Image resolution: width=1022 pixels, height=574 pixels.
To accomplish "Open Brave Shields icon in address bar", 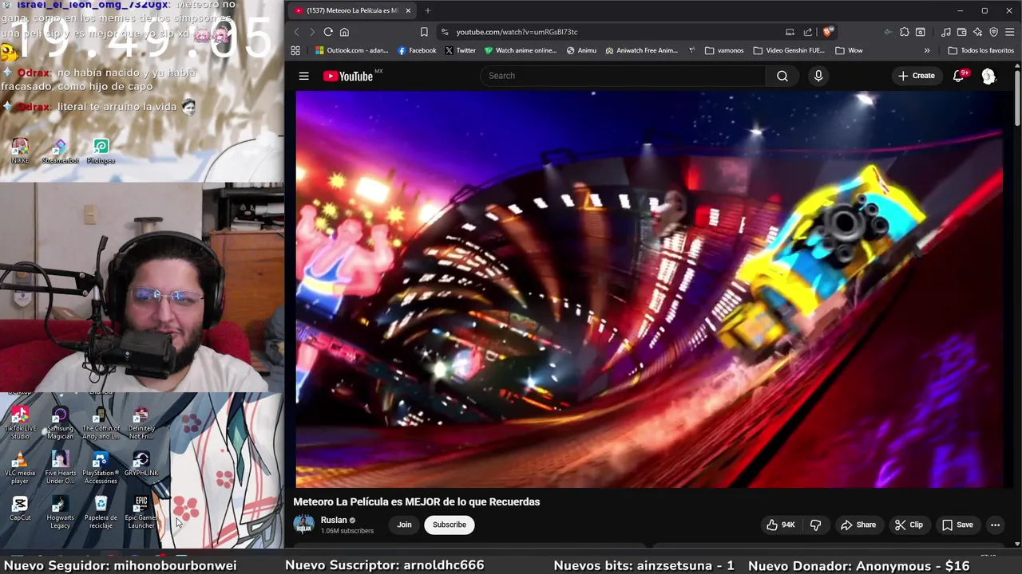I will point(828,32).
